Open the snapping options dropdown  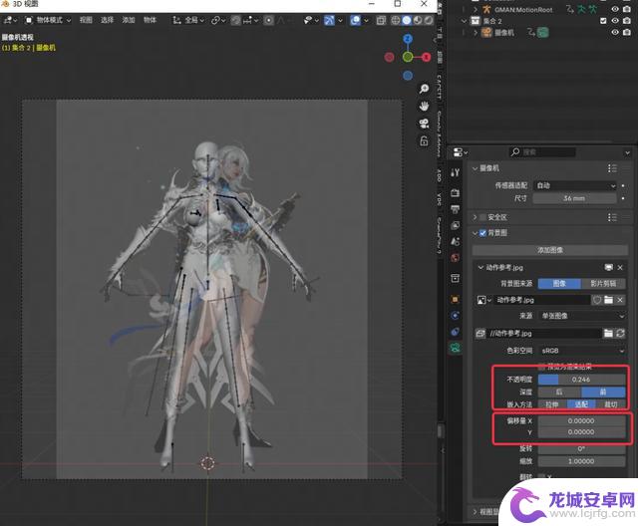click(x=250, y=20)
